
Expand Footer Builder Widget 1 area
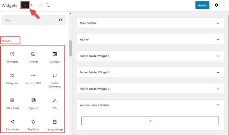[x=150, y=56]
